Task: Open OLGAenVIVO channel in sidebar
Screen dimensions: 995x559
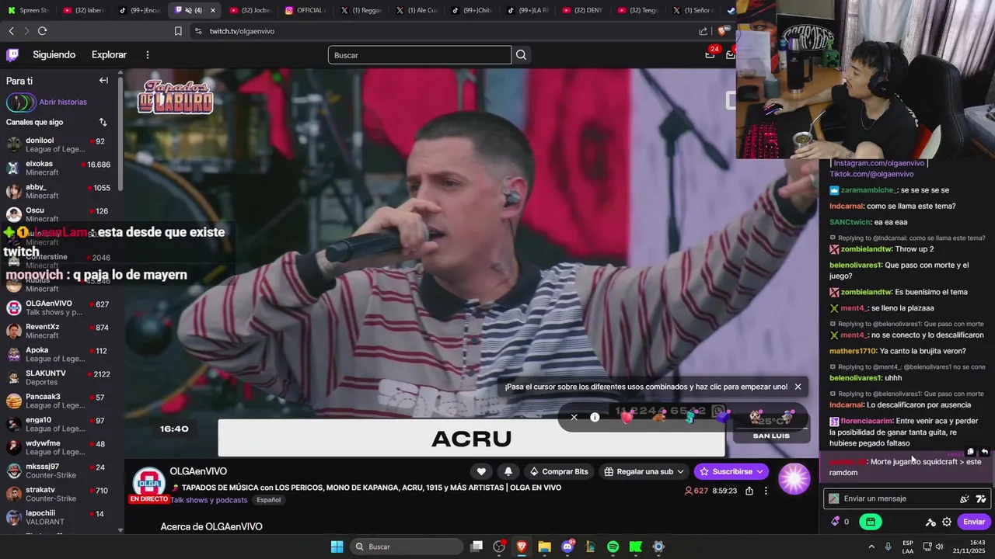Action: click(x=58, y=307)
